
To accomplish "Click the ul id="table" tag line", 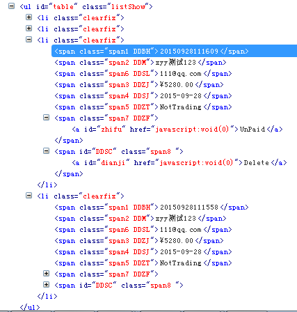I will tap(86, 6).
